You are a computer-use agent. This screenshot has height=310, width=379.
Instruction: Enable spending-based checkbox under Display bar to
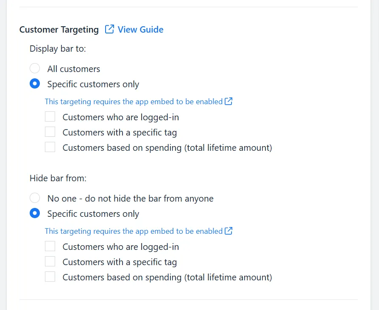click(x=50, y=147)
